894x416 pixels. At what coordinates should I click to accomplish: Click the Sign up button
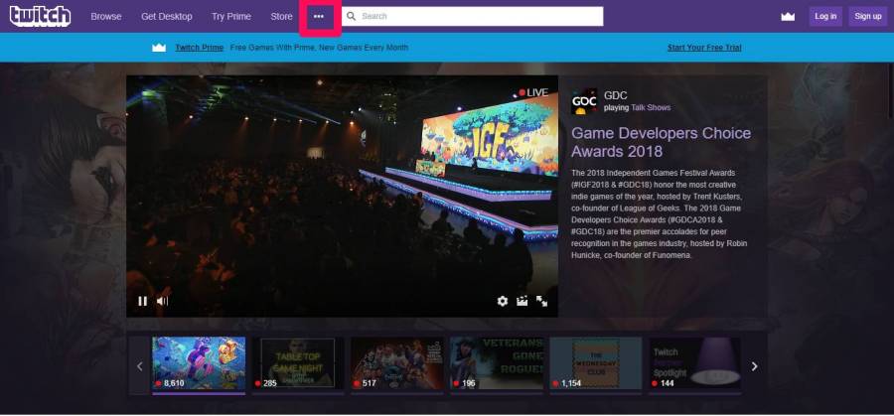coord(868,16)
